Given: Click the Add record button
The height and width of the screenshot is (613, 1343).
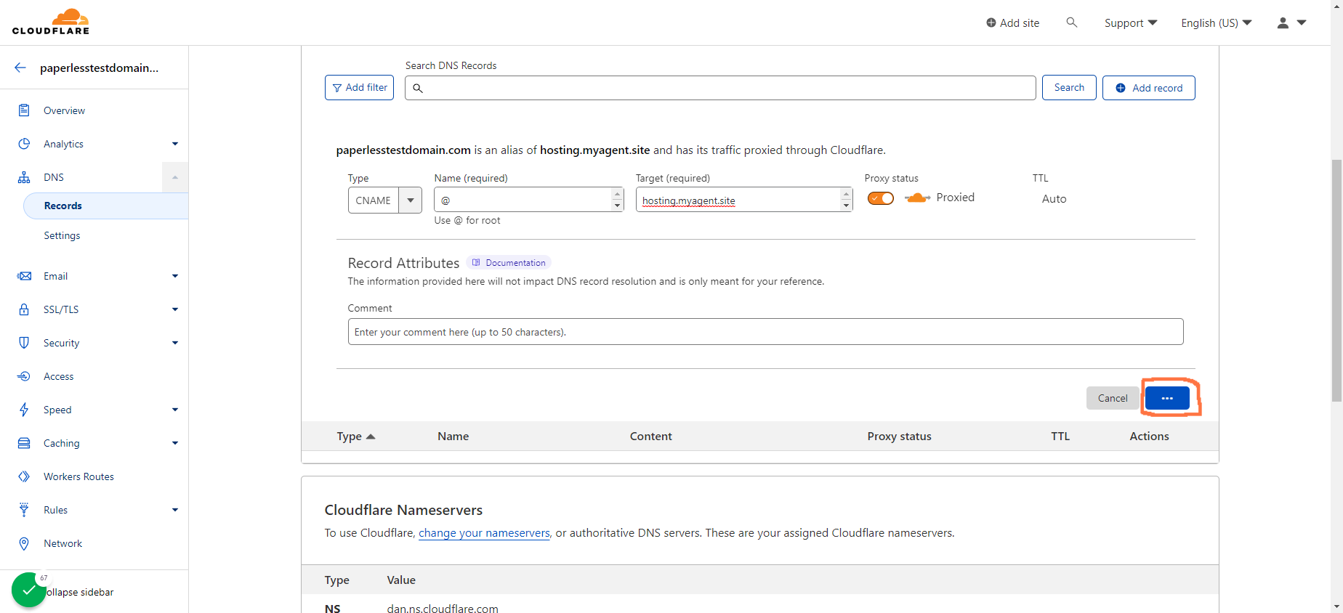Looking at the screenshot, I should (x=1148, y=88).
